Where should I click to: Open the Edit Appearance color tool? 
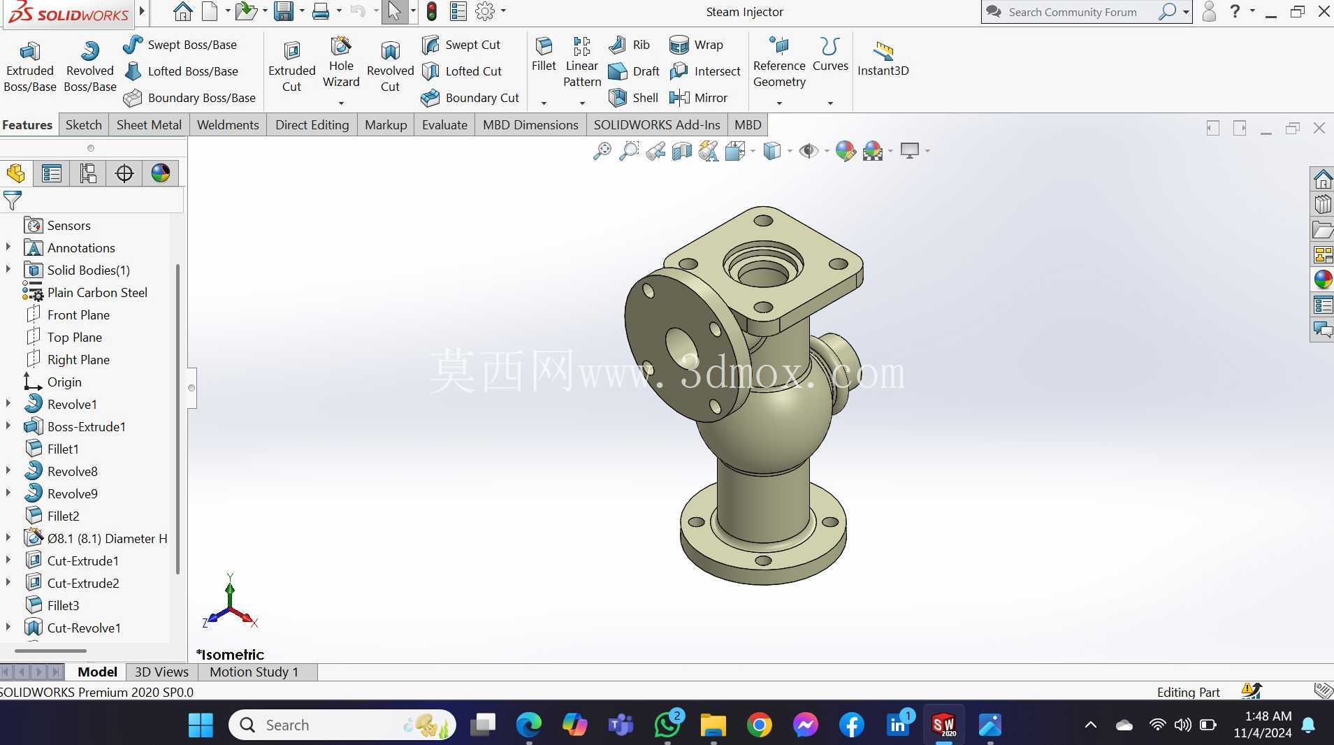(846, 151)
